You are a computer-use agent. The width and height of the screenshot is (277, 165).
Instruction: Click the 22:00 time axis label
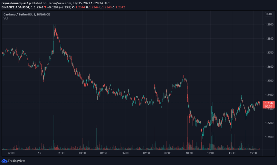click(x=11, y=153)
